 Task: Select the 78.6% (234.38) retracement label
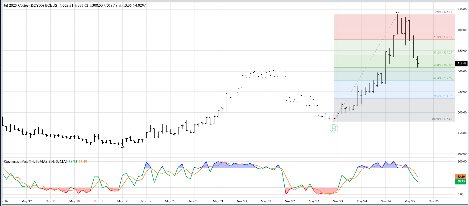tap(443, 96)
